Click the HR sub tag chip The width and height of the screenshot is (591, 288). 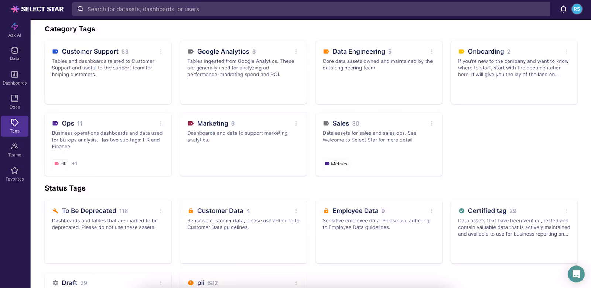coord(61,164)
